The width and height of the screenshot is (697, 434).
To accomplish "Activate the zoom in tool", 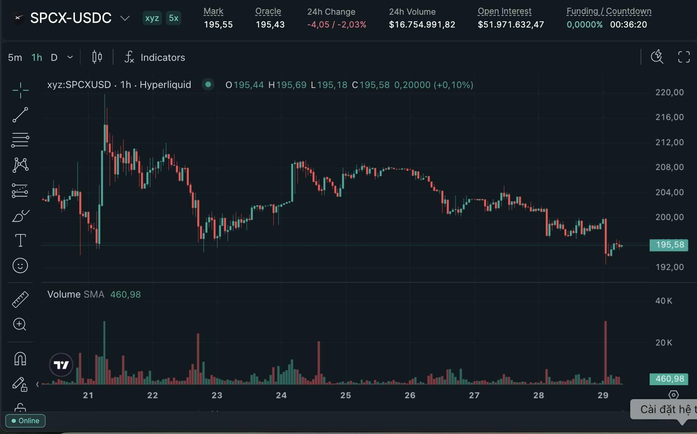I will (20, 324).
